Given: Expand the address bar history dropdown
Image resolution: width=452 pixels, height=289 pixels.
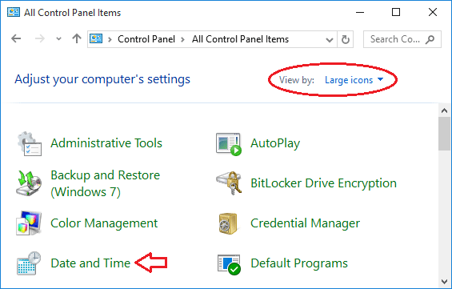Looking at the screenshot, I should 329,40.
